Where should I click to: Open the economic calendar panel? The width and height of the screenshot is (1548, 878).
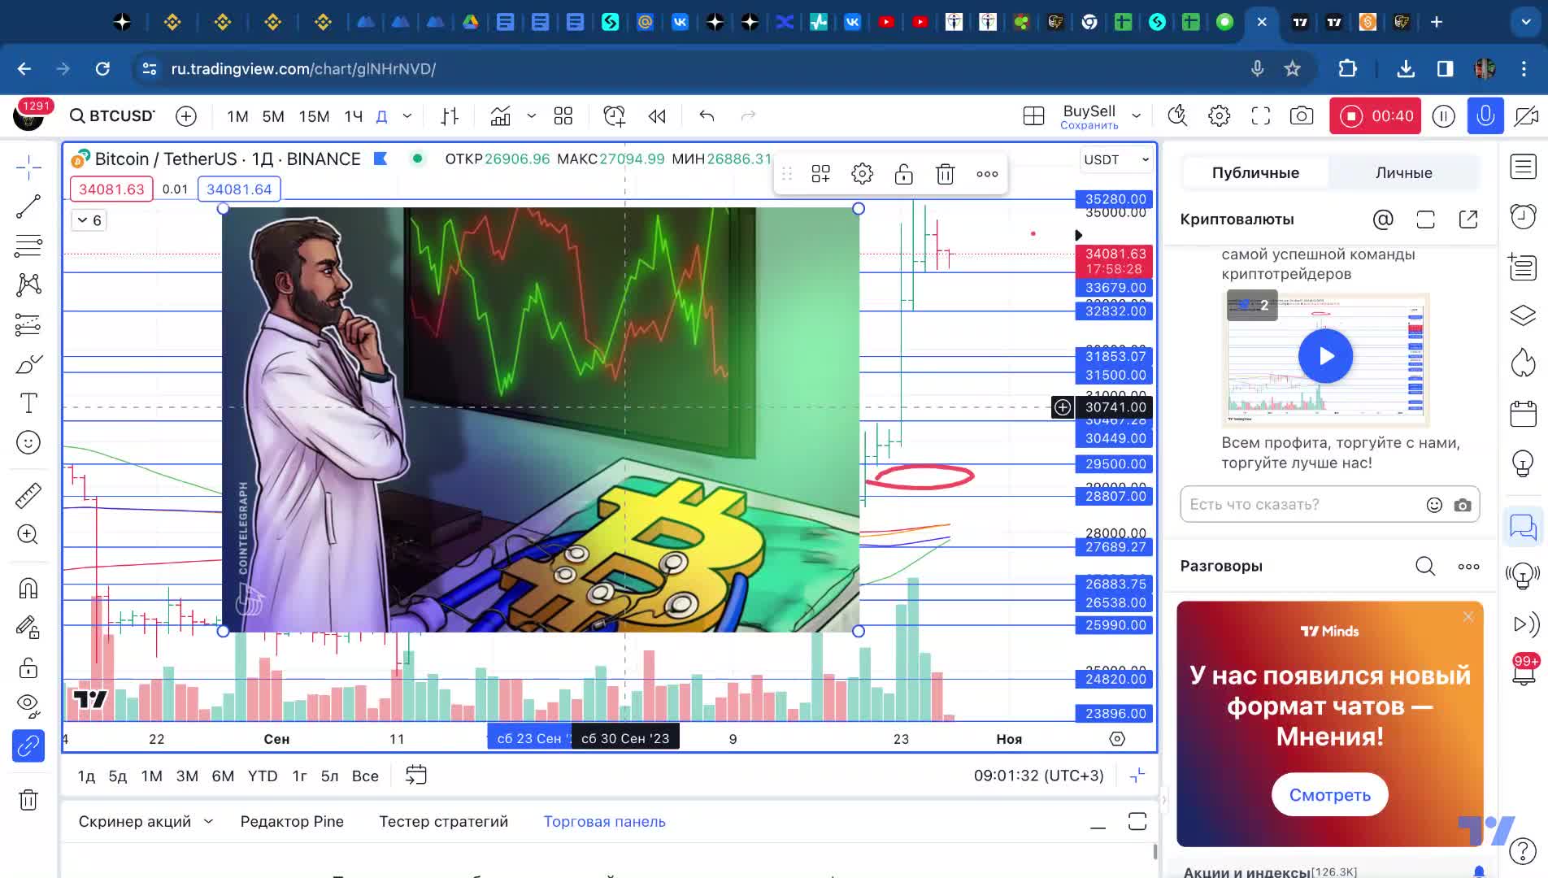point(1523,414)
